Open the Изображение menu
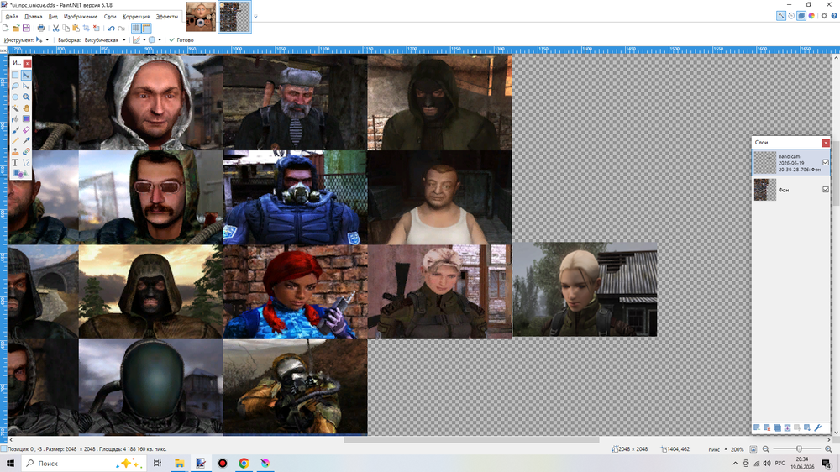 point(81,17)
